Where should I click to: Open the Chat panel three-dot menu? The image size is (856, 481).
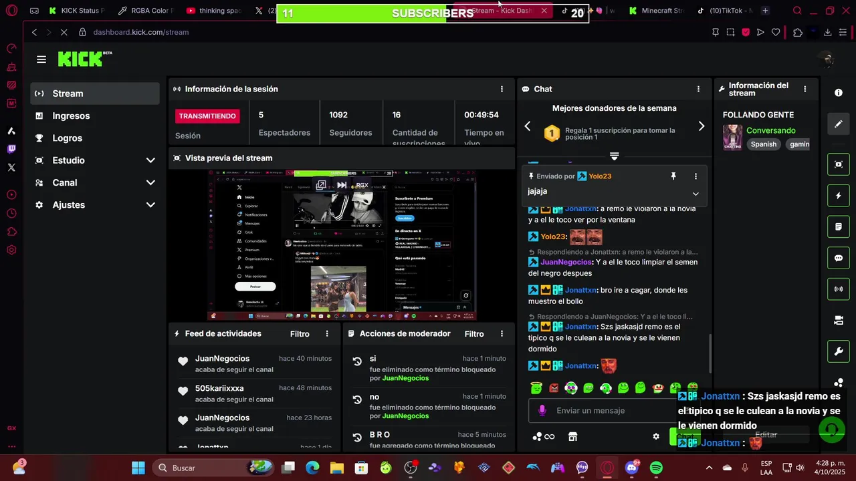point(698,89)
